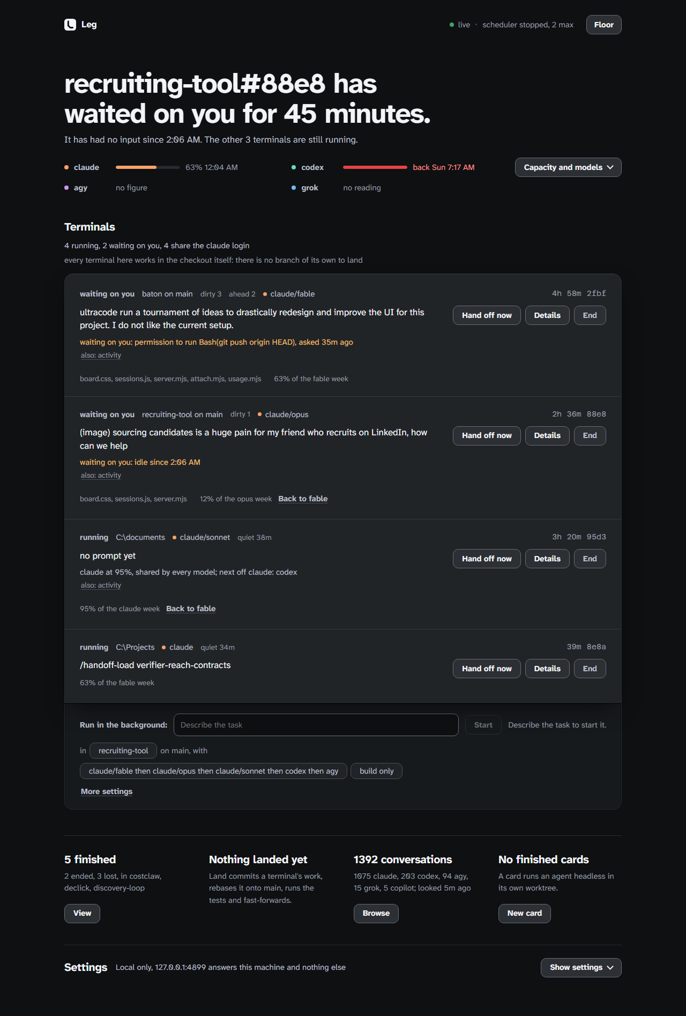Change the recruiting-tool project selector
The height and width of the screenshot is (1016, 686).
123,751
